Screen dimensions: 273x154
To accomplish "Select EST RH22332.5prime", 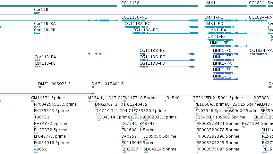I will click(50, 130).
